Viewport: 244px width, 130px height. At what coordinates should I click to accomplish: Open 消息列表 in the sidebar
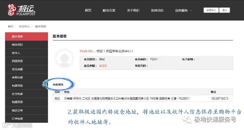click(26, 61)
